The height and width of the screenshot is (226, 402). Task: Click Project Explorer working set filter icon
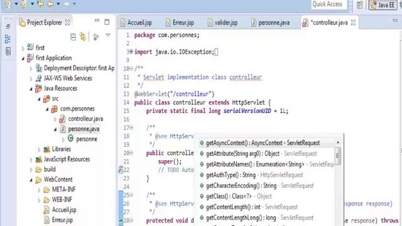tap(96, 37)
